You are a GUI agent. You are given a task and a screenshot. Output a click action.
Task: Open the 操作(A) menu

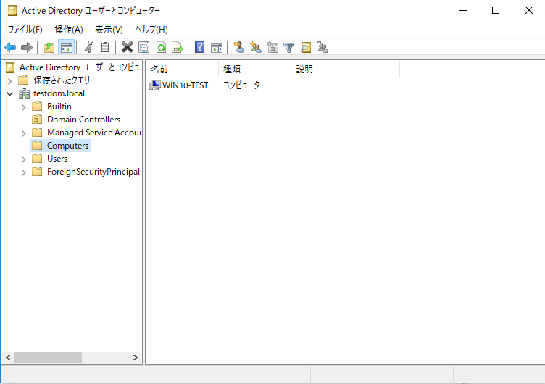click(x=69, y=29)
